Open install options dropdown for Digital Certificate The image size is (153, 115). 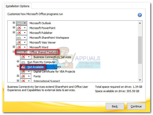(29, 71)
